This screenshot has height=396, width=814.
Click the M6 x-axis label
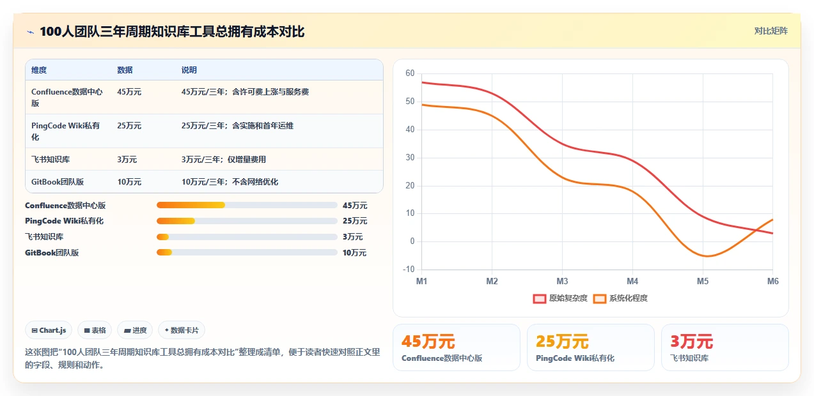pyautogui.click(x=772, y=281)
